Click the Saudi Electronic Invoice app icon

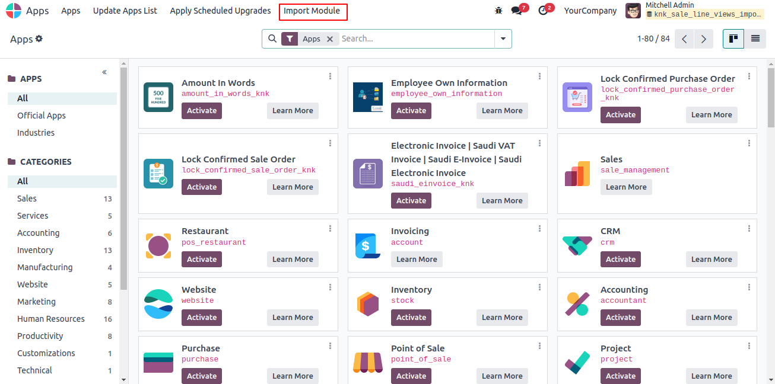point(368,174)
